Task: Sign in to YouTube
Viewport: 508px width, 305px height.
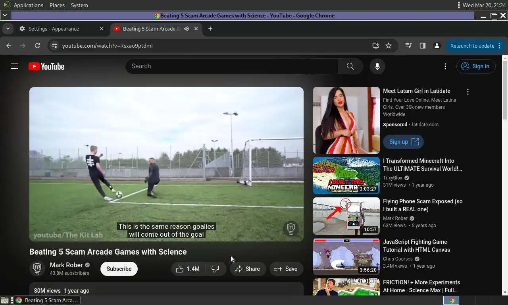Action: pos(476,66)
